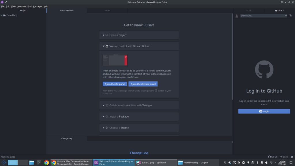The image size is (295, 166).
Task: Expand the Install a Package section
Action: (139, 116)
